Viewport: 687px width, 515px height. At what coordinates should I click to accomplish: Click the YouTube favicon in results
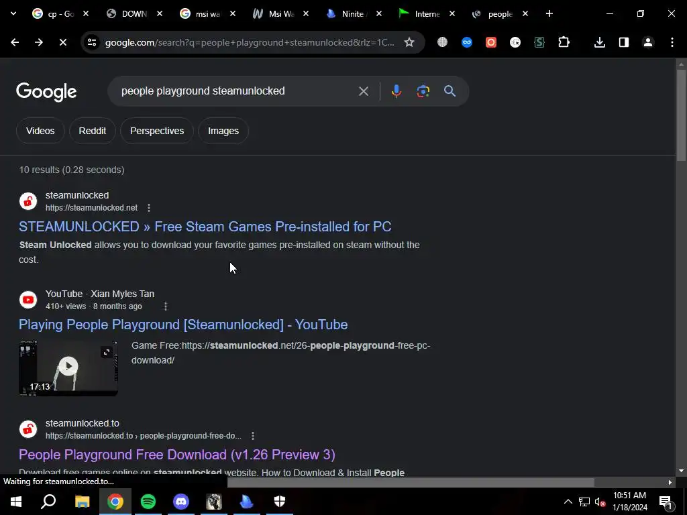[28, 300]
